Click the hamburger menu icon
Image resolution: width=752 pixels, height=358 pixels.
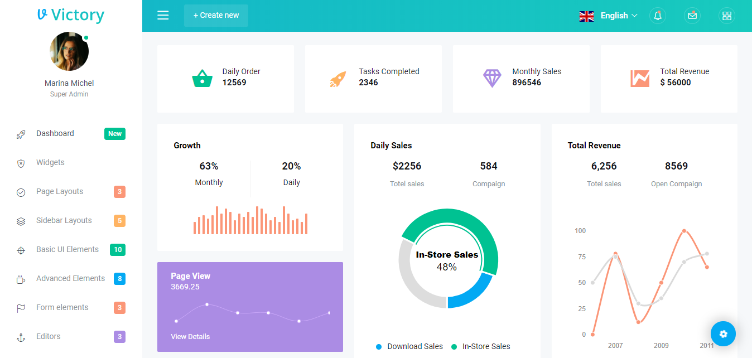[163, 15]
